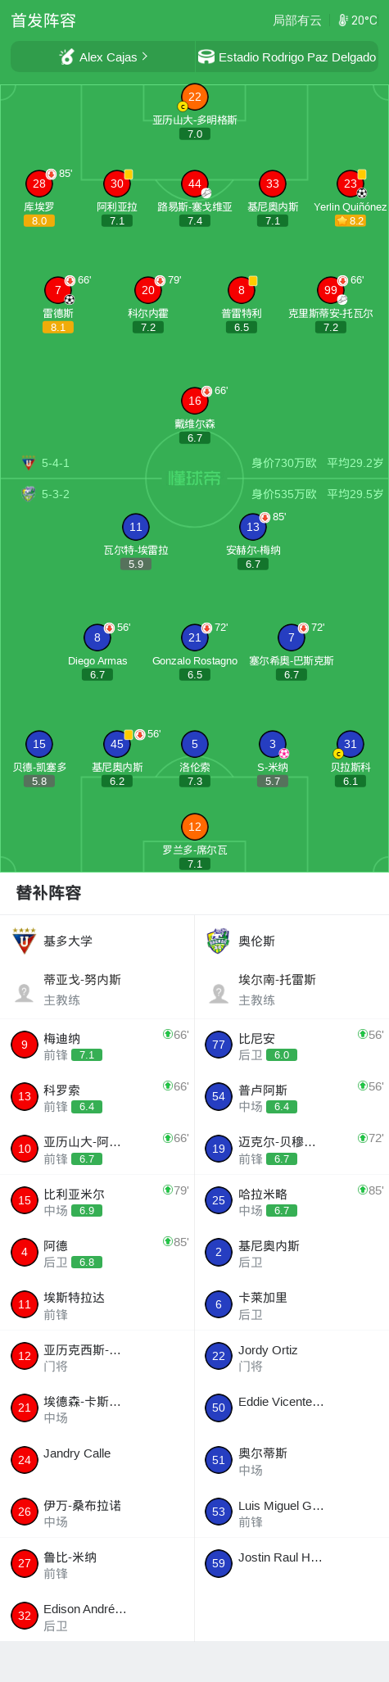Click the small crest beside the 5-3-2 formation
The height and width of the screenshot is (1682, 389).
click(x=29, y=494)
